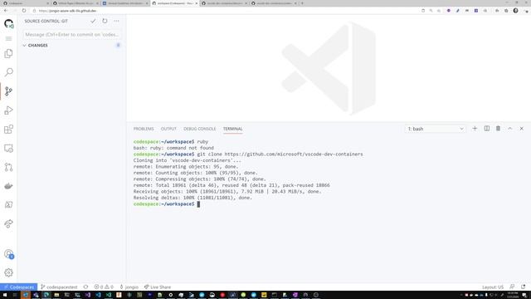
Task: Switch to the OUTPUT tab
Action: 168,129
